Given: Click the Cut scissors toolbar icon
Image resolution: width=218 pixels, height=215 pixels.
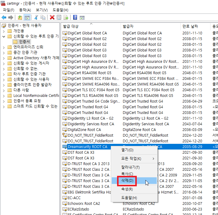Looking at the screenshot, I should pos(36,18).
